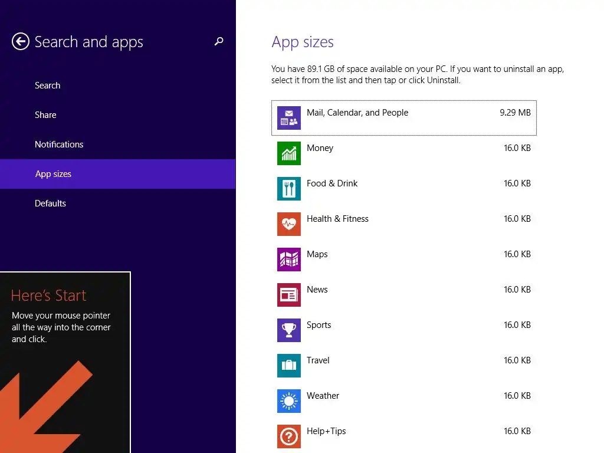The image size is (604, 453).
Task: Click the Health & Fitness heart icon
Action: 289,224
